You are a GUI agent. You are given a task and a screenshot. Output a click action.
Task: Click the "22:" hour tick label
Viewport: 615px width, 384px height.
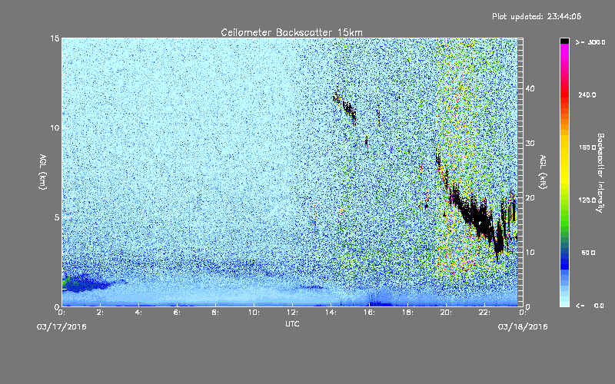click(484, 313)
